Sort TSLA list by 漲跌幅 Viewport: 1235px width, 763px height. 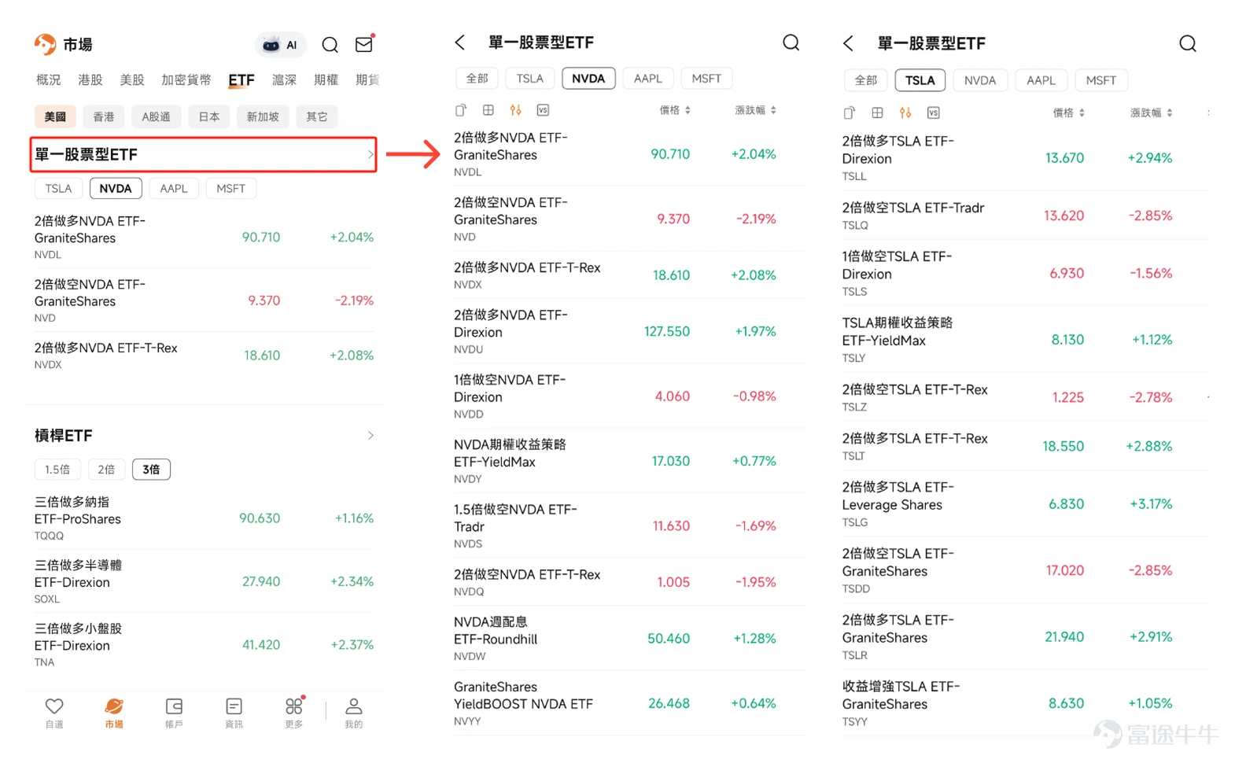coord(1152,112)
